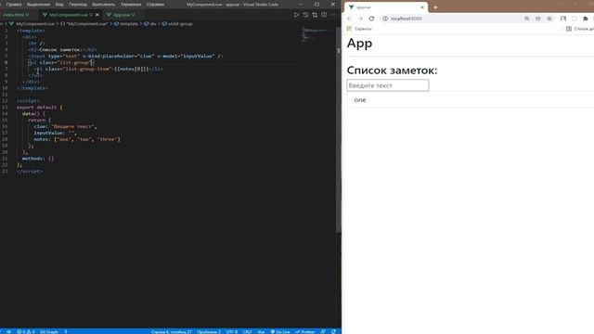Open the reading list button in bookmarks bar

tap(579, 29)
